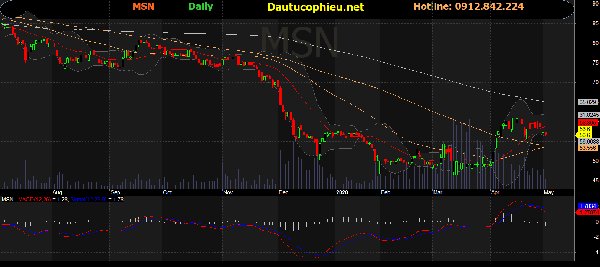Click the 56.0688 value label
Image resolution: width=600 pixels, height=267 pixels.
588,142
